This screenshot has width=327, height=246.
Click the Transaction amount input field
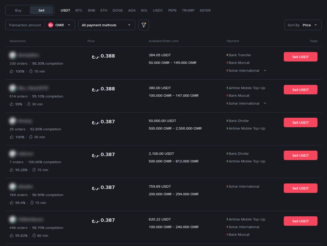coord(25,25)
